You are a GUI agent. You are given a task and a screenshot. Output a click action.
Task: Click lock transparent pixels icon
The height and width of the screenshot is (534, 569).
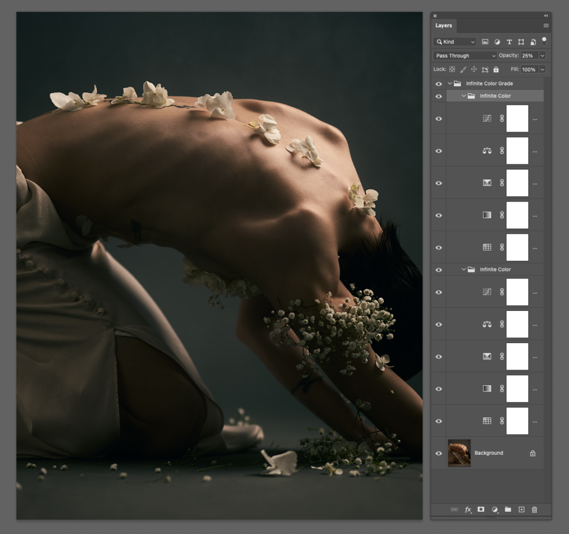coord(452,69)
